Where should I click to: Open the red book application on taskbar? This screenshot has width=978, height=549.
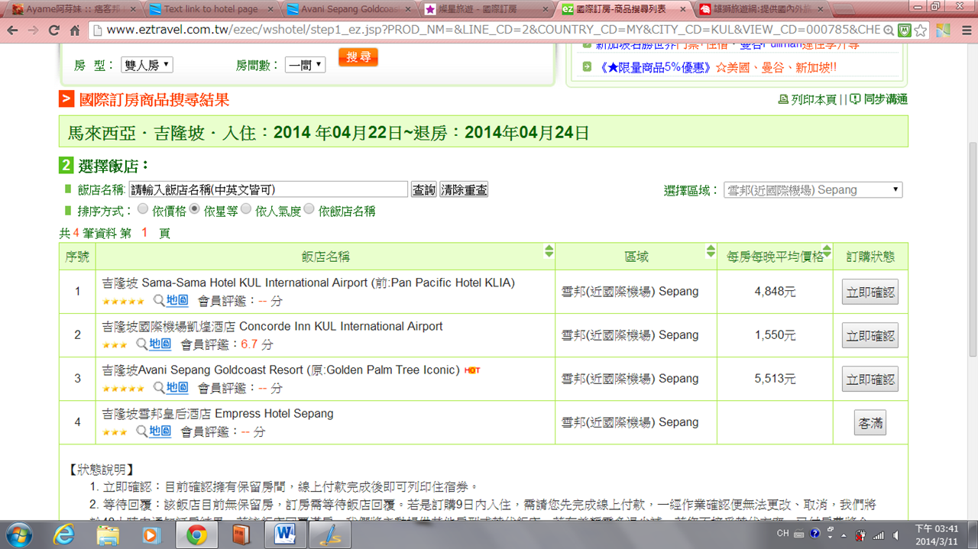(x=241, y=535)
